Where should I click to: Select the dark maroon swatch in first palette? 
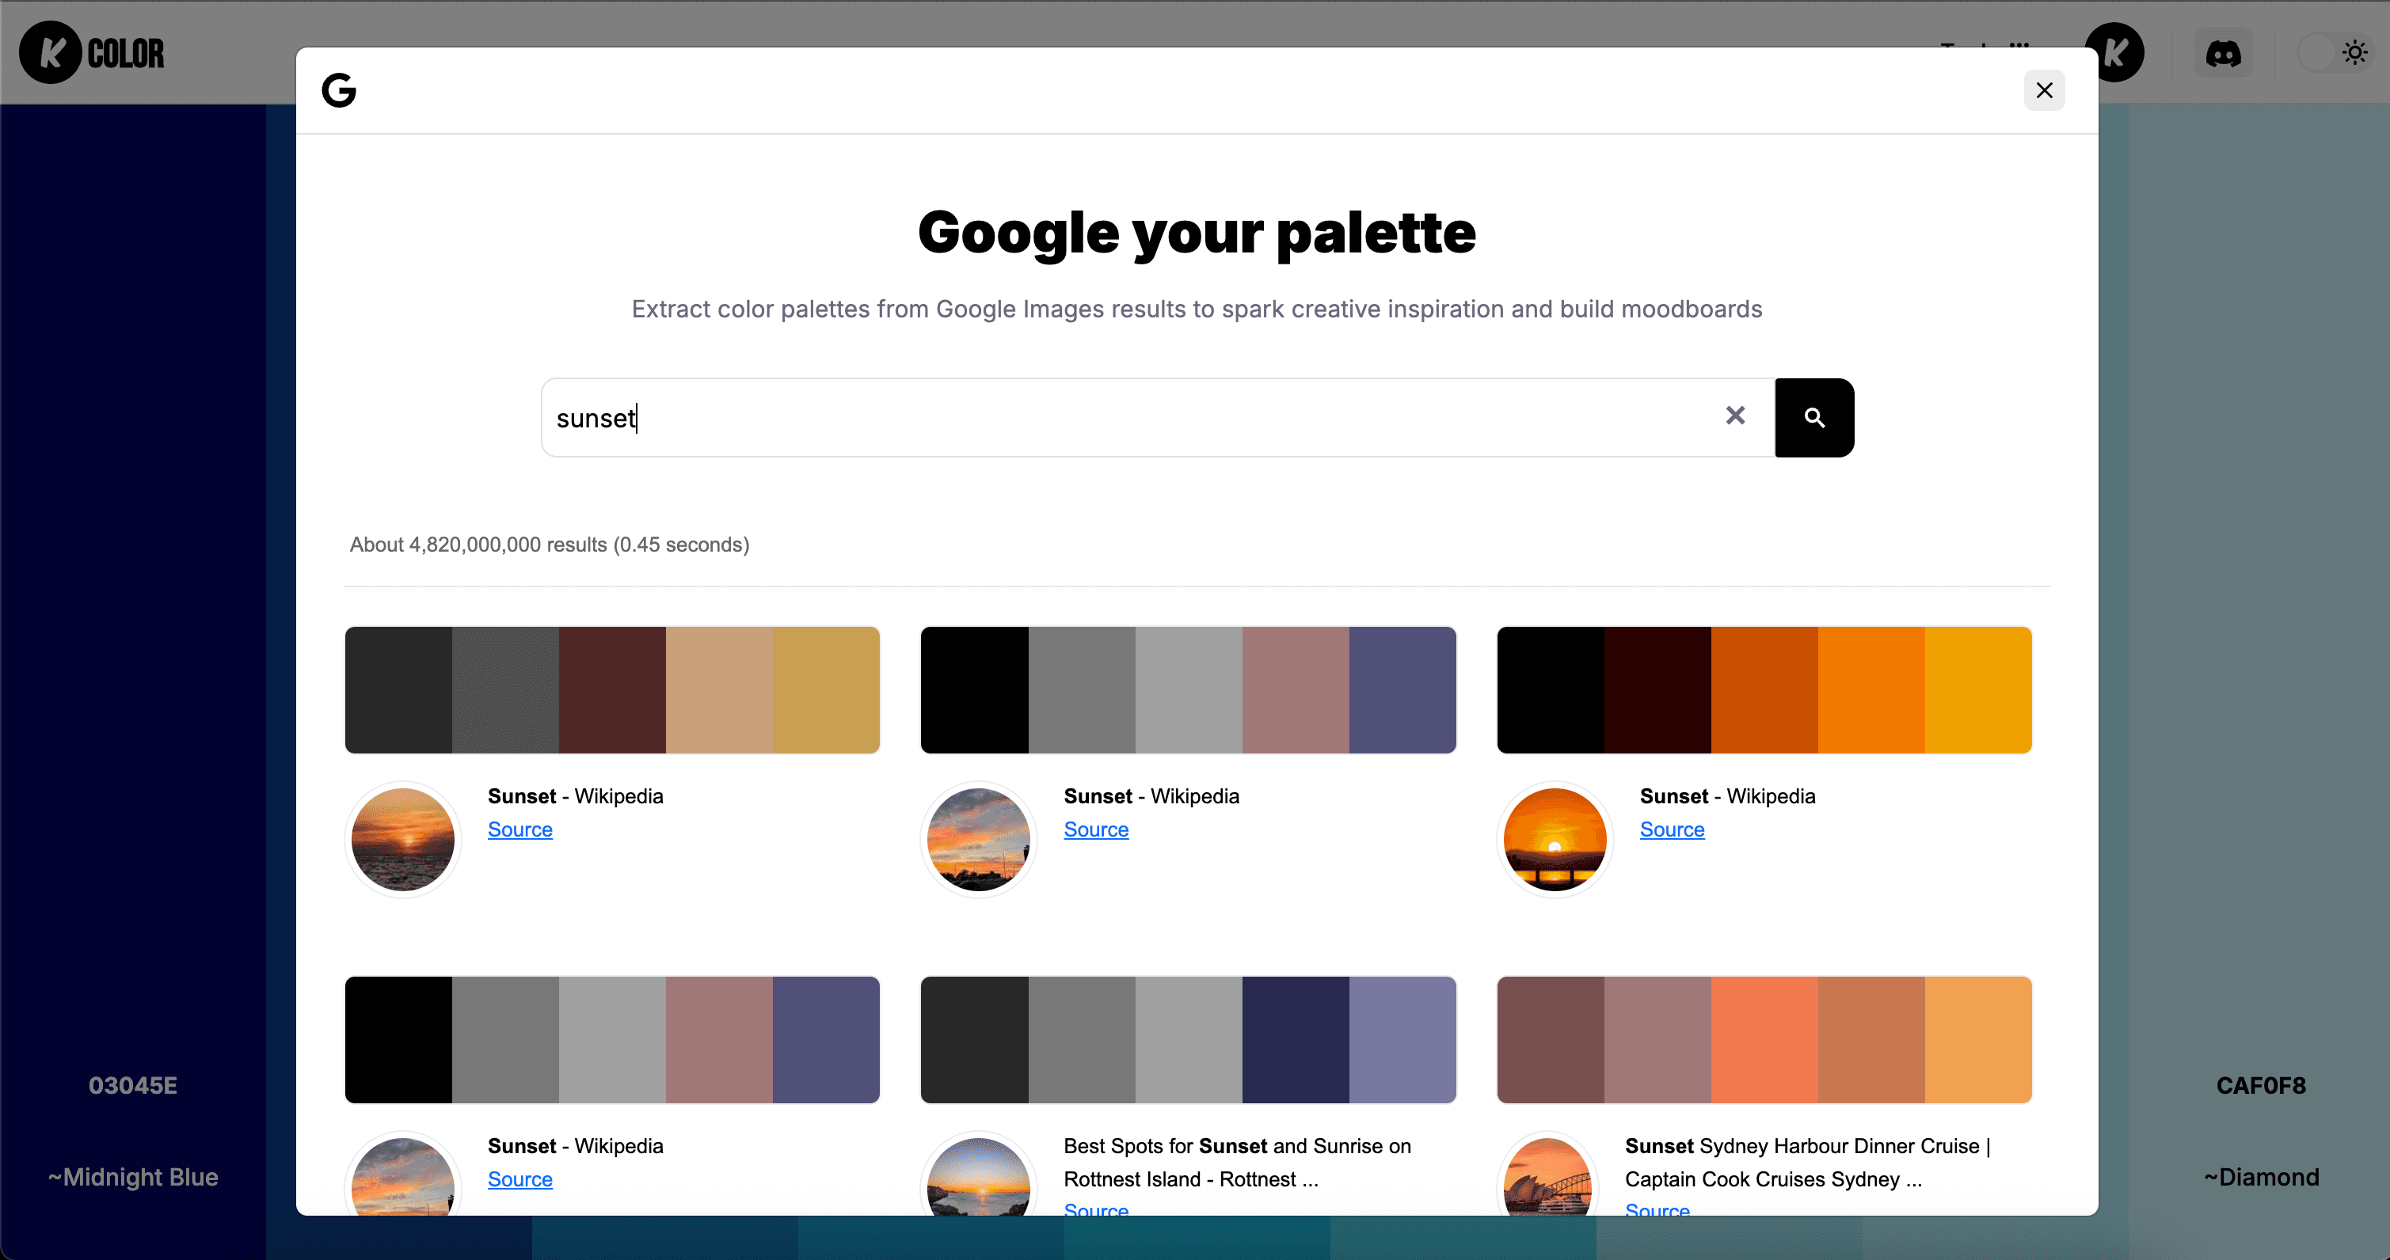click(612, 690)
